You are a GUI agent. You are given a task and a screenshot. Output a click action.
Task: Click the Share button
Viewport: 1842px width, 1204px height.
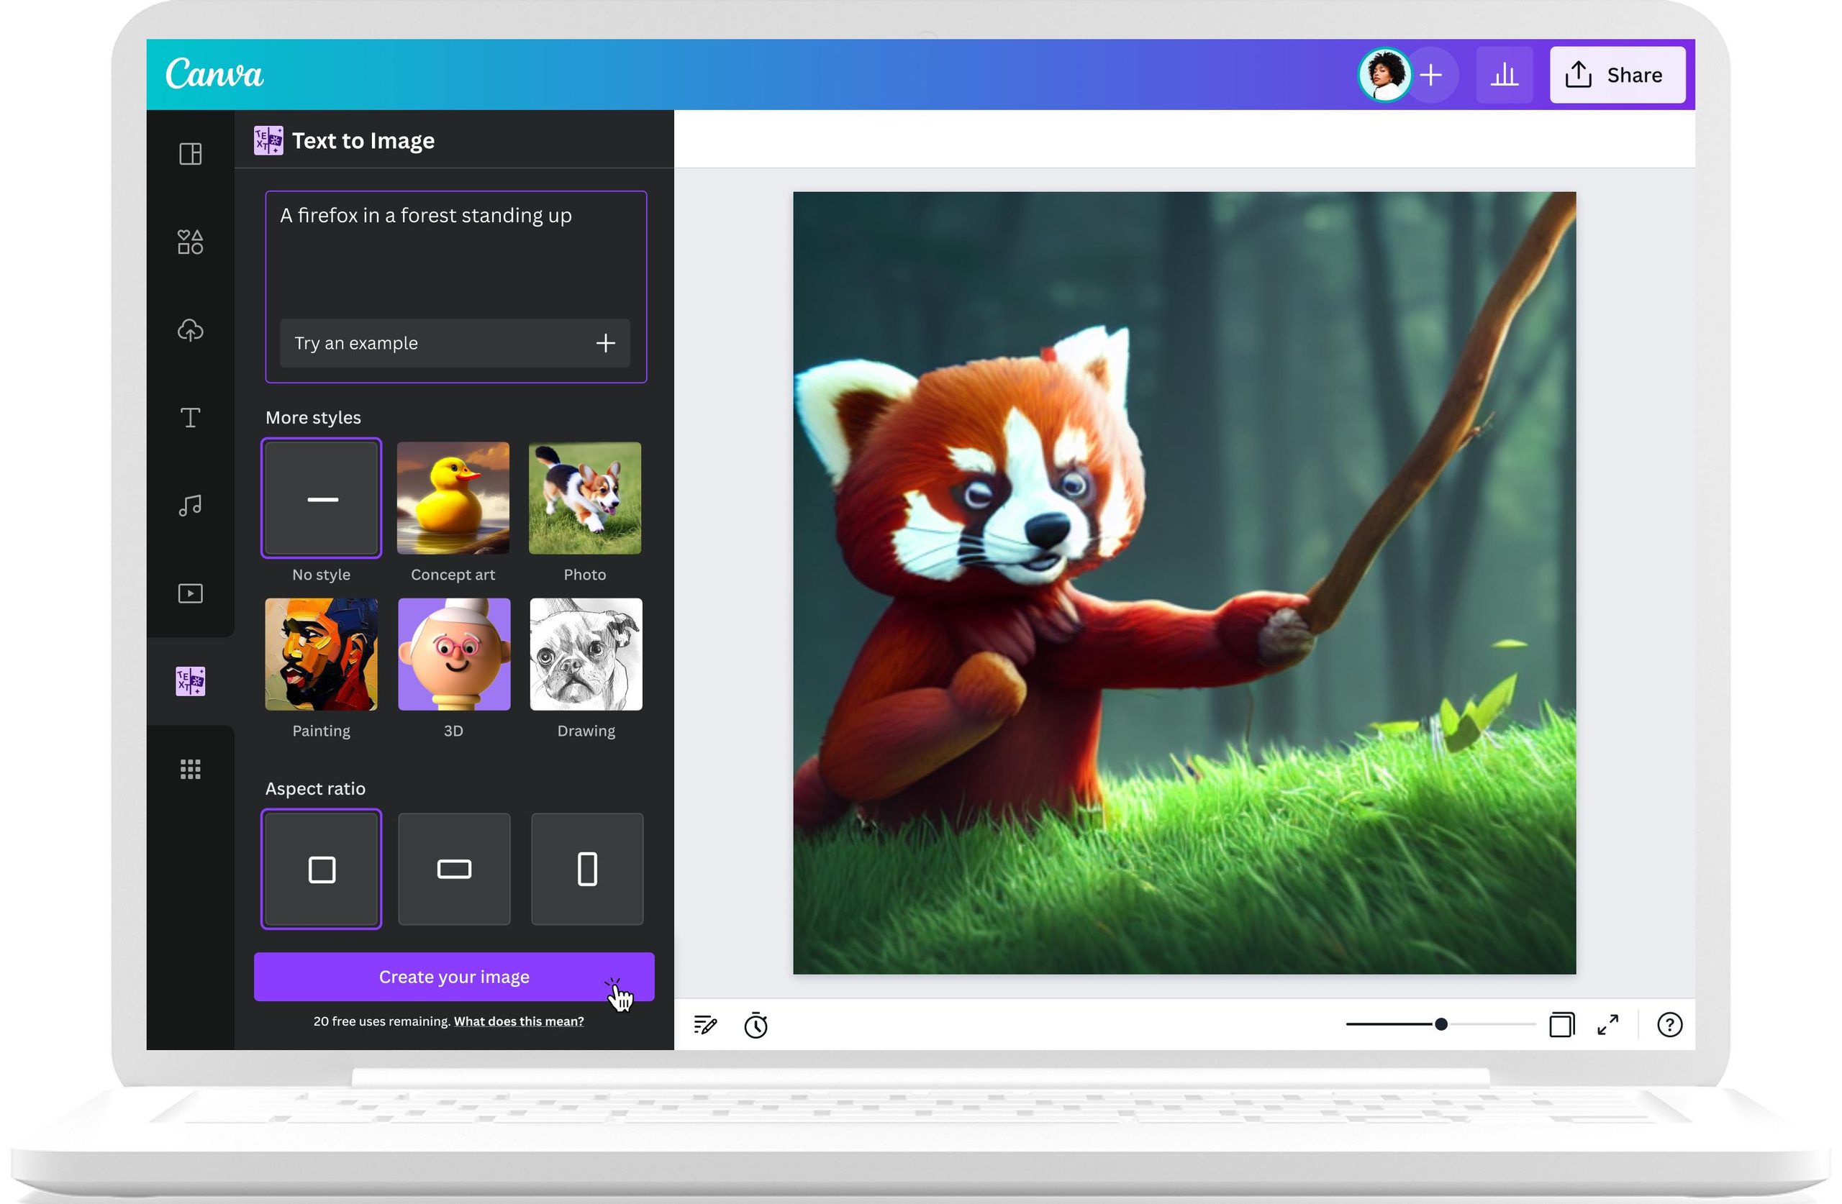pyautogui.click(x=1618, y=75)
